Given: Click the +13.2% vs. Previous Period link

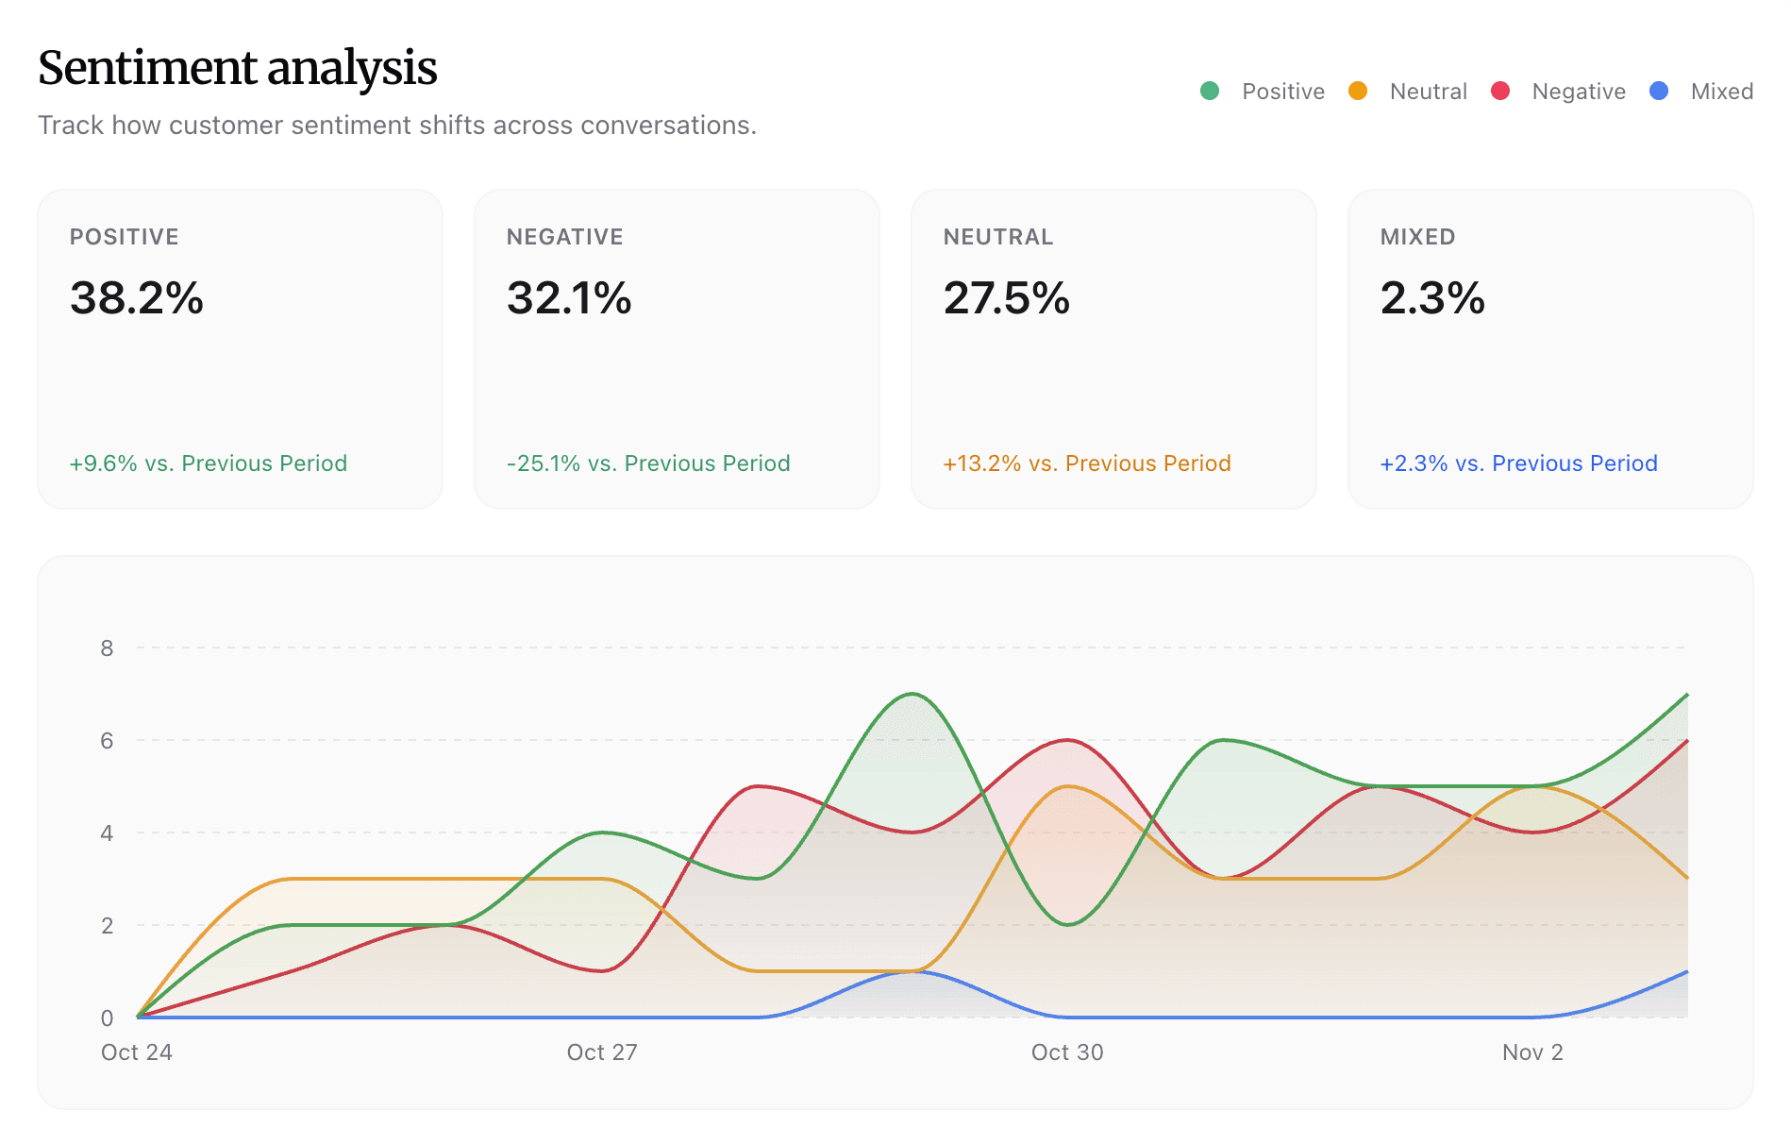Looking at the screenshot, I should coord(1086,463).
